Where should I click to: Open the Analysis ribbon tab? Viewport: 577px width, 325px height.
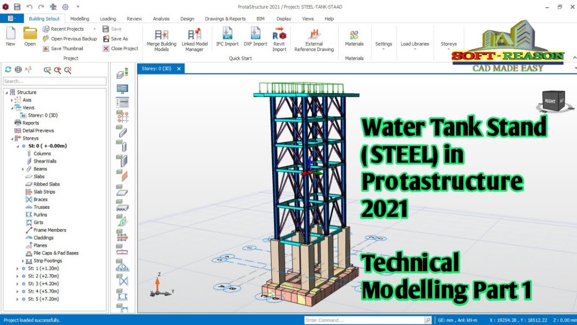coord(161,19)
